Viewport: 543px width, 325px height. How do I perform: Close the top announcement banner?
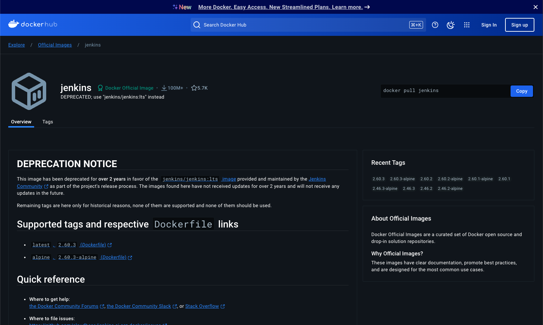[x=535, y=7]
